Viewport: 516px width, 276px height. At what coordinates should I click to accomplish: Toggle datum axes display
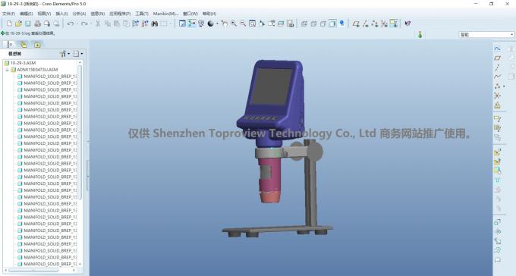(365, 24)
